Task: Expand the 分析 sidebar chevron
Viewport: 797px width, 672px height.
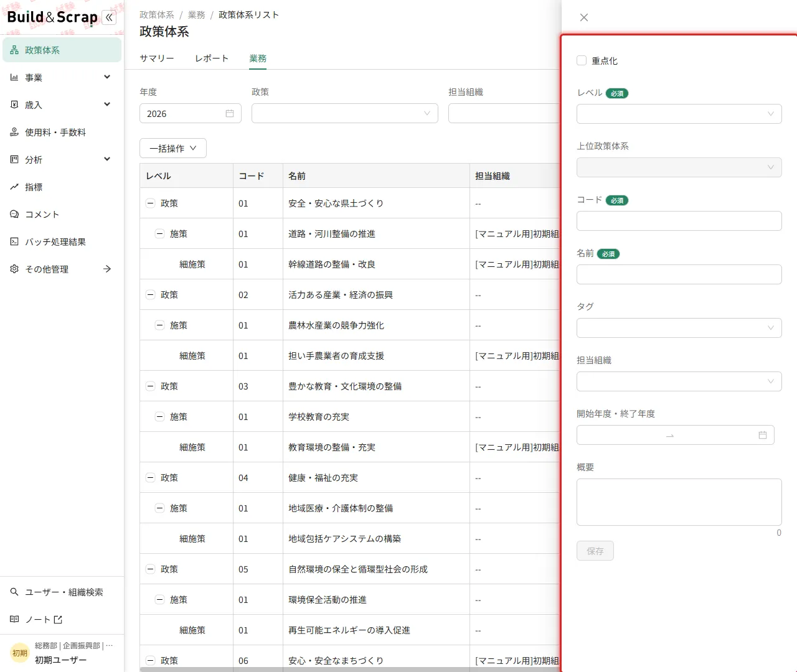Action: pyautogui.click(x=107, y=159)
